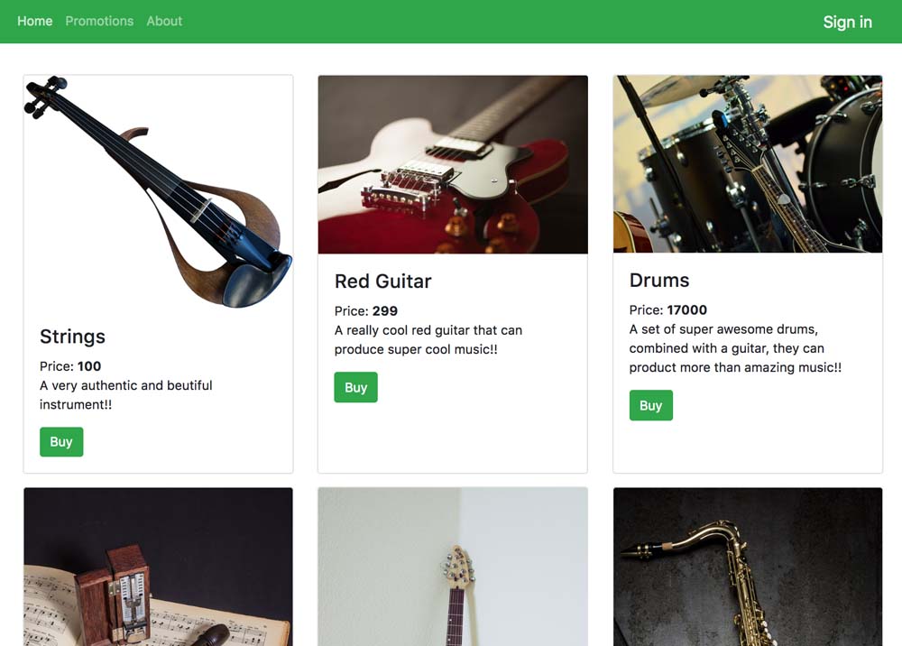
Task: Click the Red Guitar card title
Action: pos(383,281)
